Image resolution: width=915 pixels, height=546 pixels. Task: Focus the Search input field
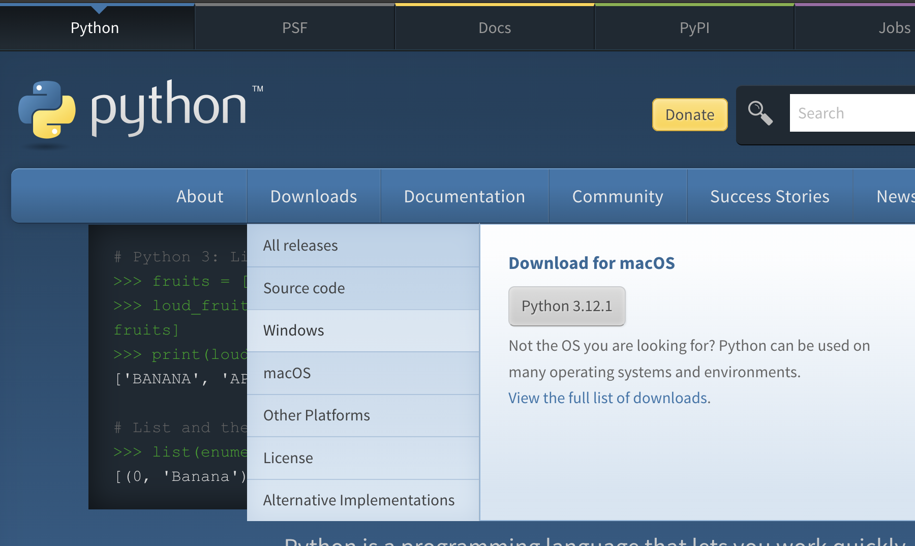click(852, 113)
